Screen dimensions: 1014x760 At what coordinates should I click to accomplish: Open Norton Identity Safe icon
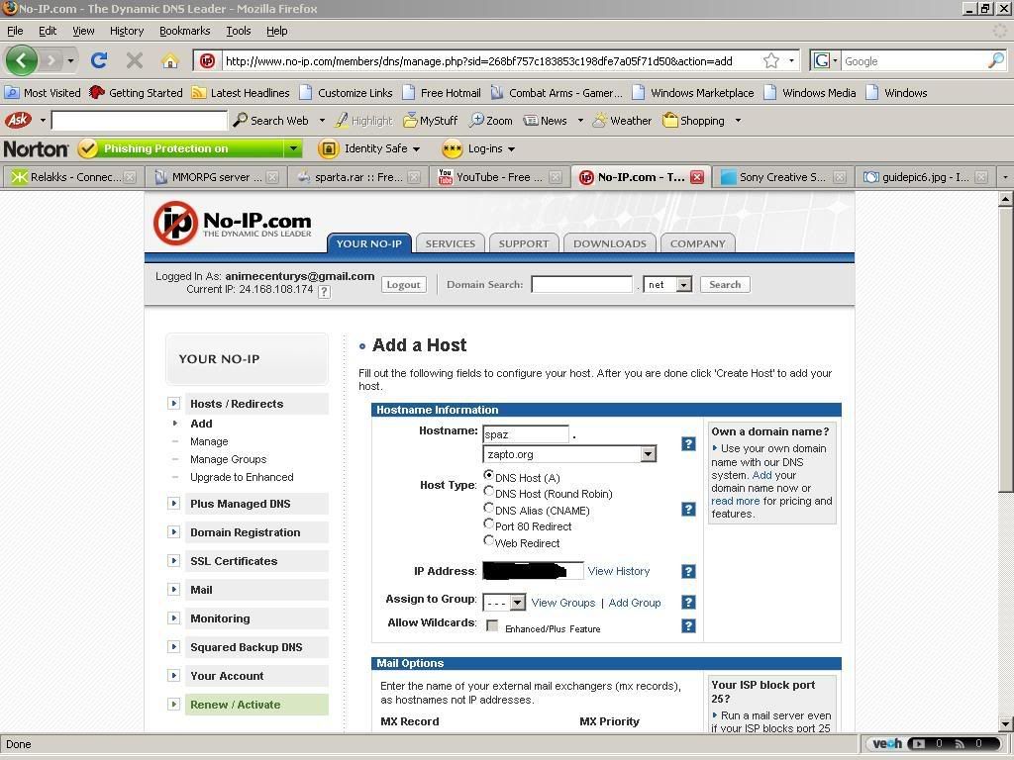point(329,148)
